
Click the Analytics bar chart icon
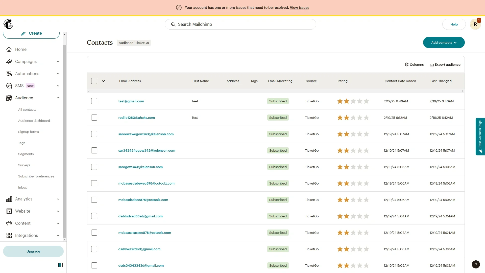pos(9,199)
